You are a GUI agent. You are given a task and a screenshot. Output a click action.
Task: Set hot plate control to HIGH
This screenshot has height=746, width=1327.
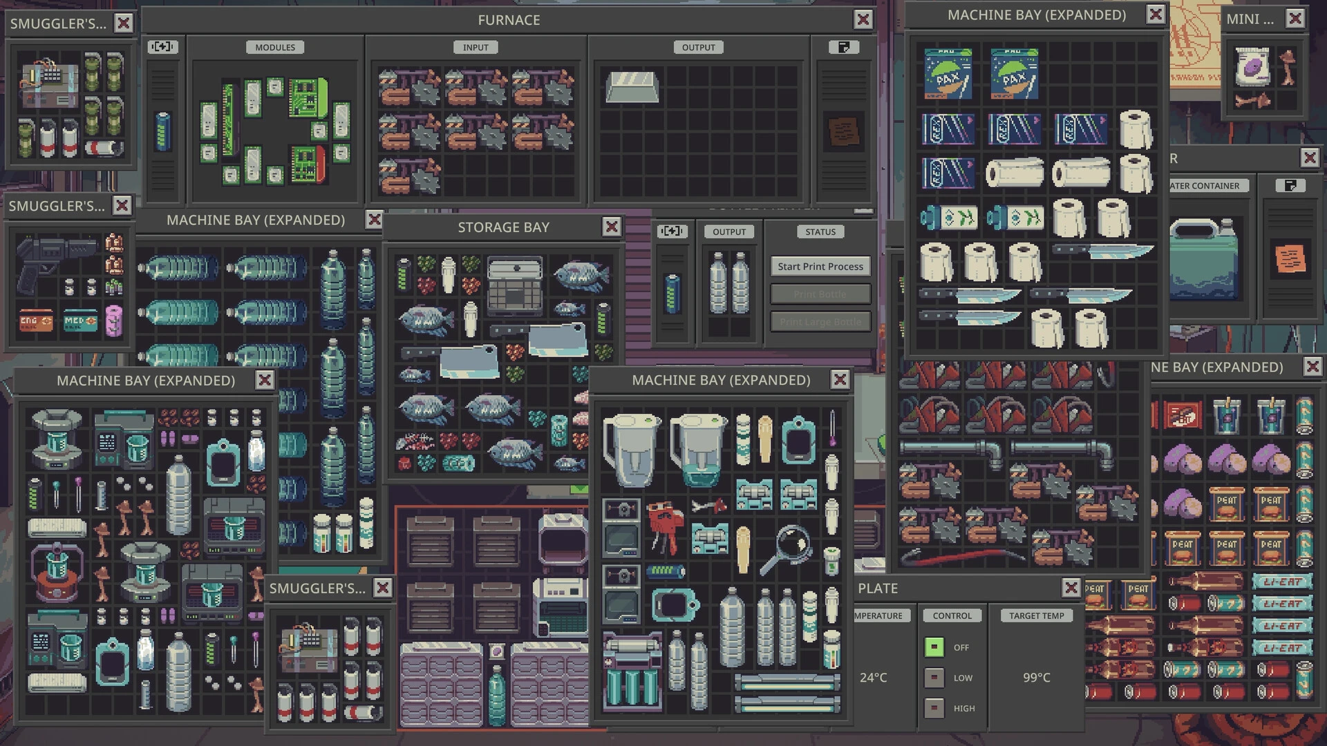coord(934,708)
